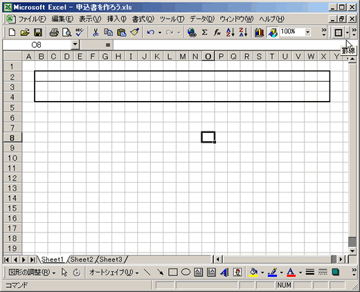Viewport: 360px width, 292px height.
Task: Select the Rectangle drawing tool
Action: [x=173, y=273]
